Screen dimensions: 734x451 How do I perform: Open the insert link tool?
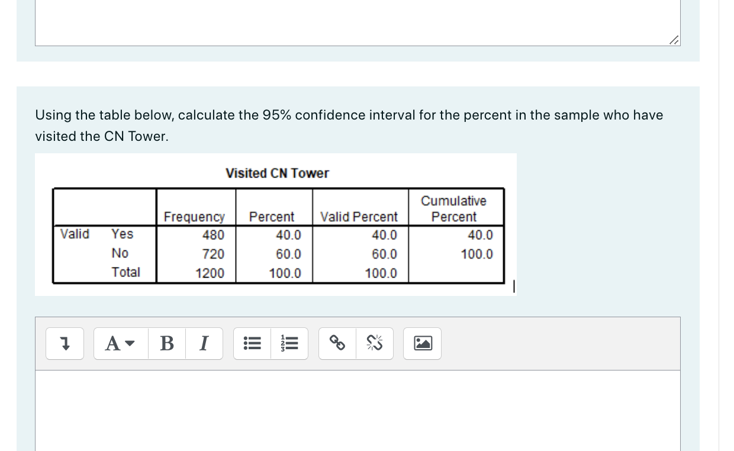tap(337, 343)
